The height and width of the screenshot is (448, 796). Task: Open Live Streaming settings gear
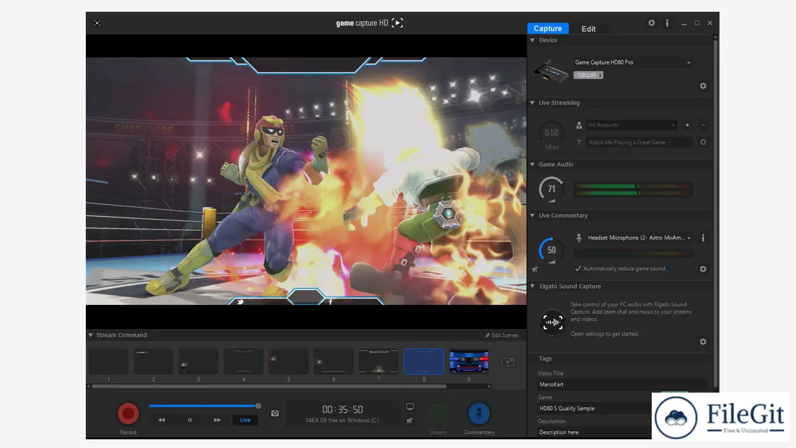click(x=703, y=142)
